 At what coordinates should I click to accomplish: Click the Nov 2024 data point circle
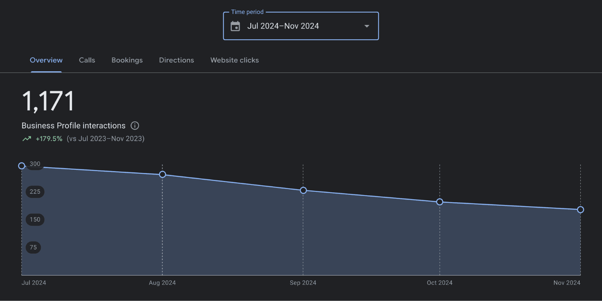click(580, 210)
